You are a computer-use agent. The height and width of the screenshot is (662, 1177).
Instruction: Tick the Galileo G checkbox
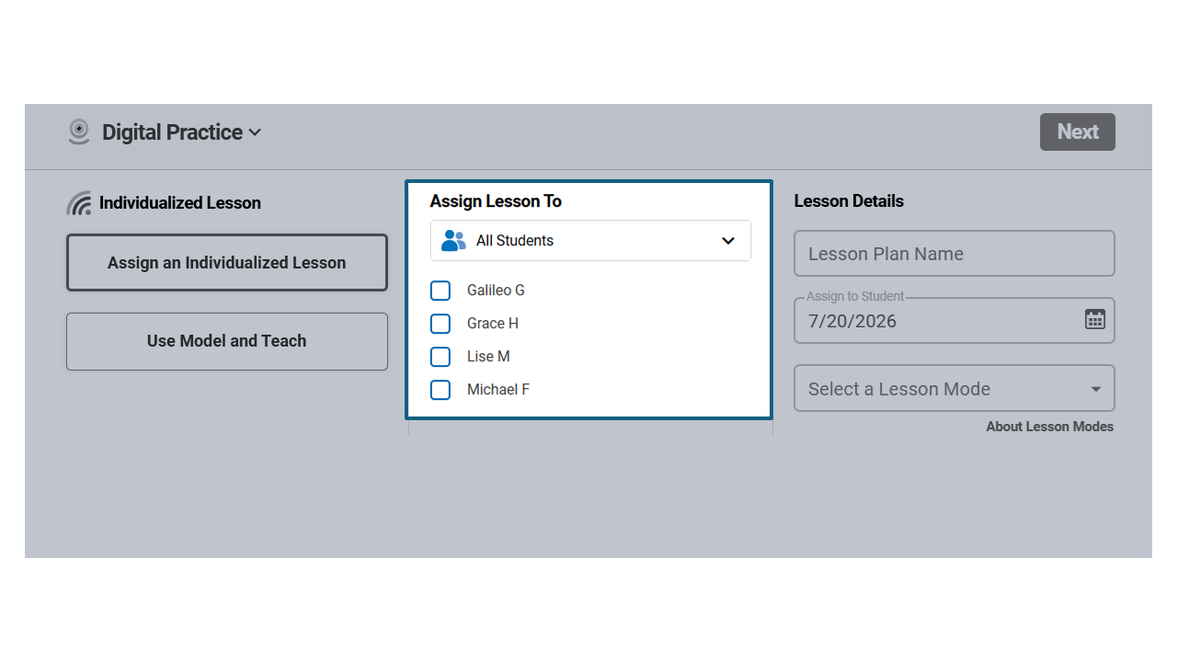[440, 291]
